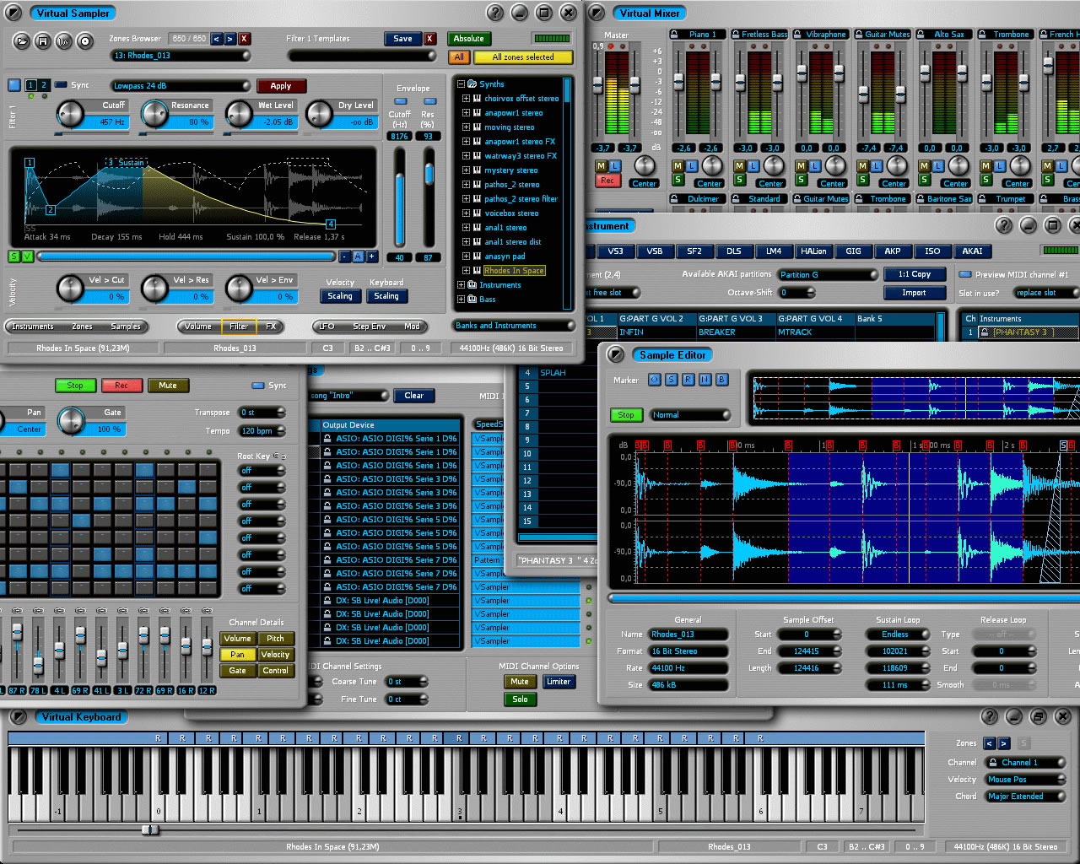This screenshot has height=864, width=1080.
Task: Next zone arrow in Virtual Keyboard Zones
Action: (x=1004, y=743)
